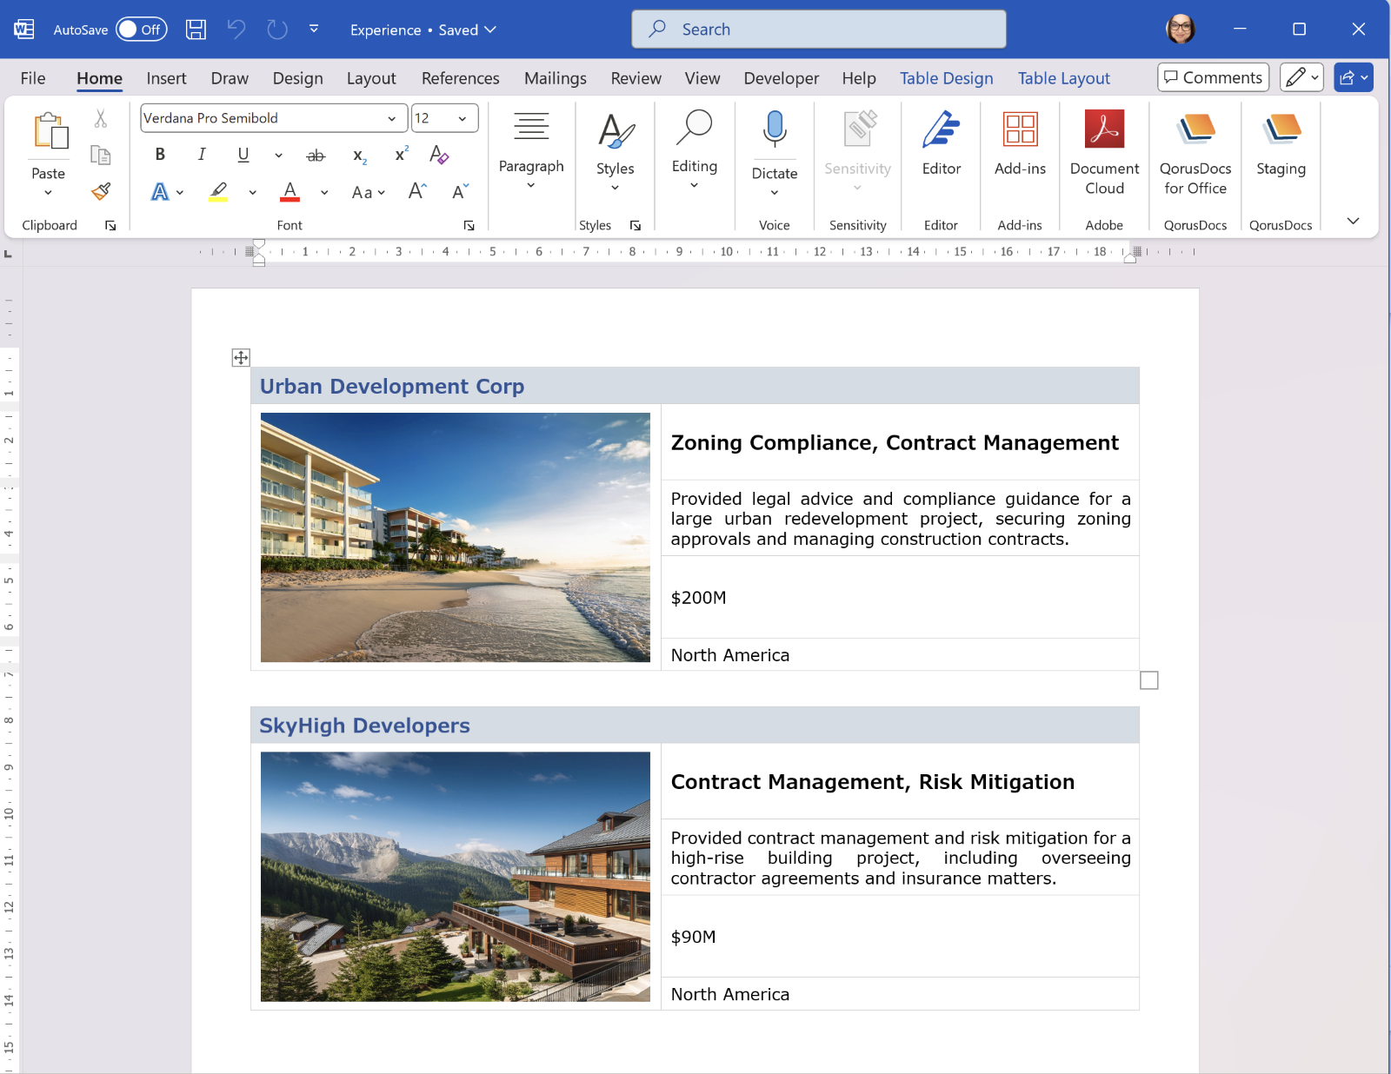This screenshot has width=1391, height=1074.
Task: Switch to the References tab
Action: pos(460,78)
